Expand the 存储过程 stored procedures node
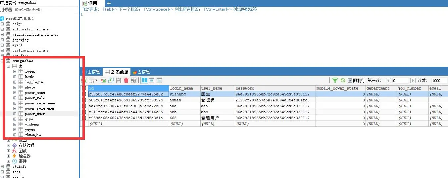 pos(8,145)
